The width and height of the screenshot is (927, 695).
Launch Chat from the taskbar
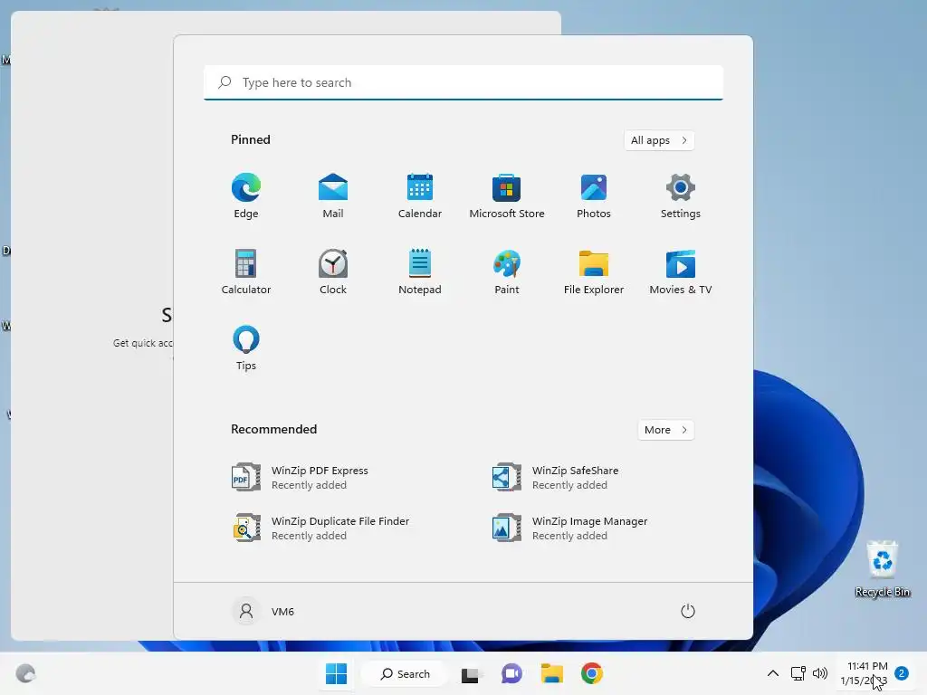[511, 673]
